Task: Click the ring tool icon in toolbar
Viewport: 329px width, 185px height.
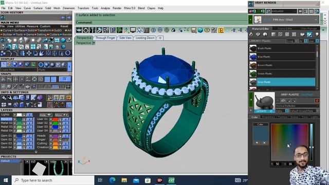Action: pos(86,30)
